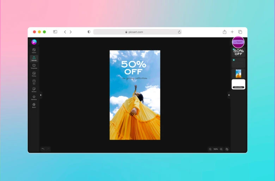Select the Text tool
Viewport: 275px width, 181px height.
coord(34,82)
